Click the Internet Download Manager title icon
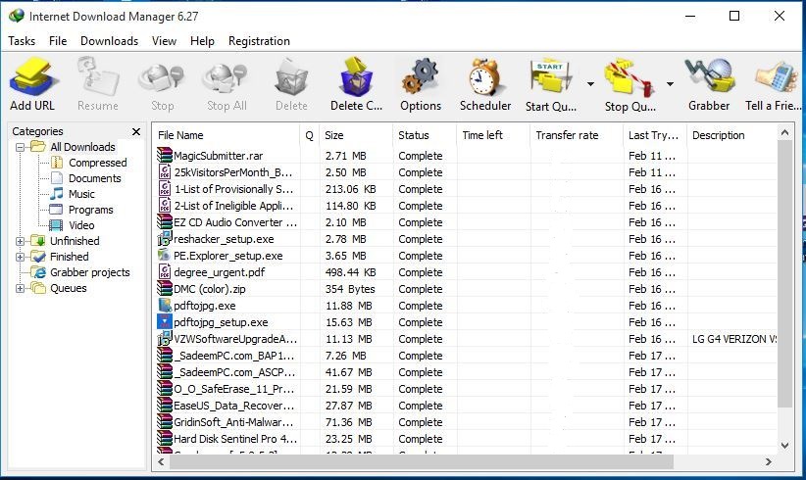806x480 pixels. pyautogui.click(x=17, y=16)
